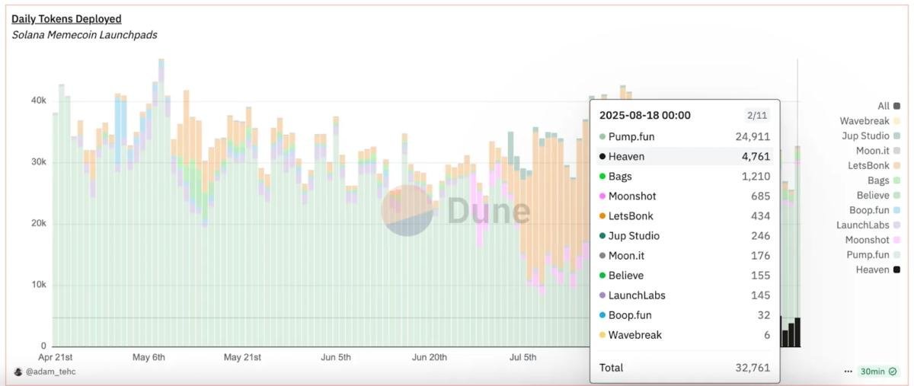
Task: Click the 2/11 tooltip page indicator
Action: click(756, 116)
